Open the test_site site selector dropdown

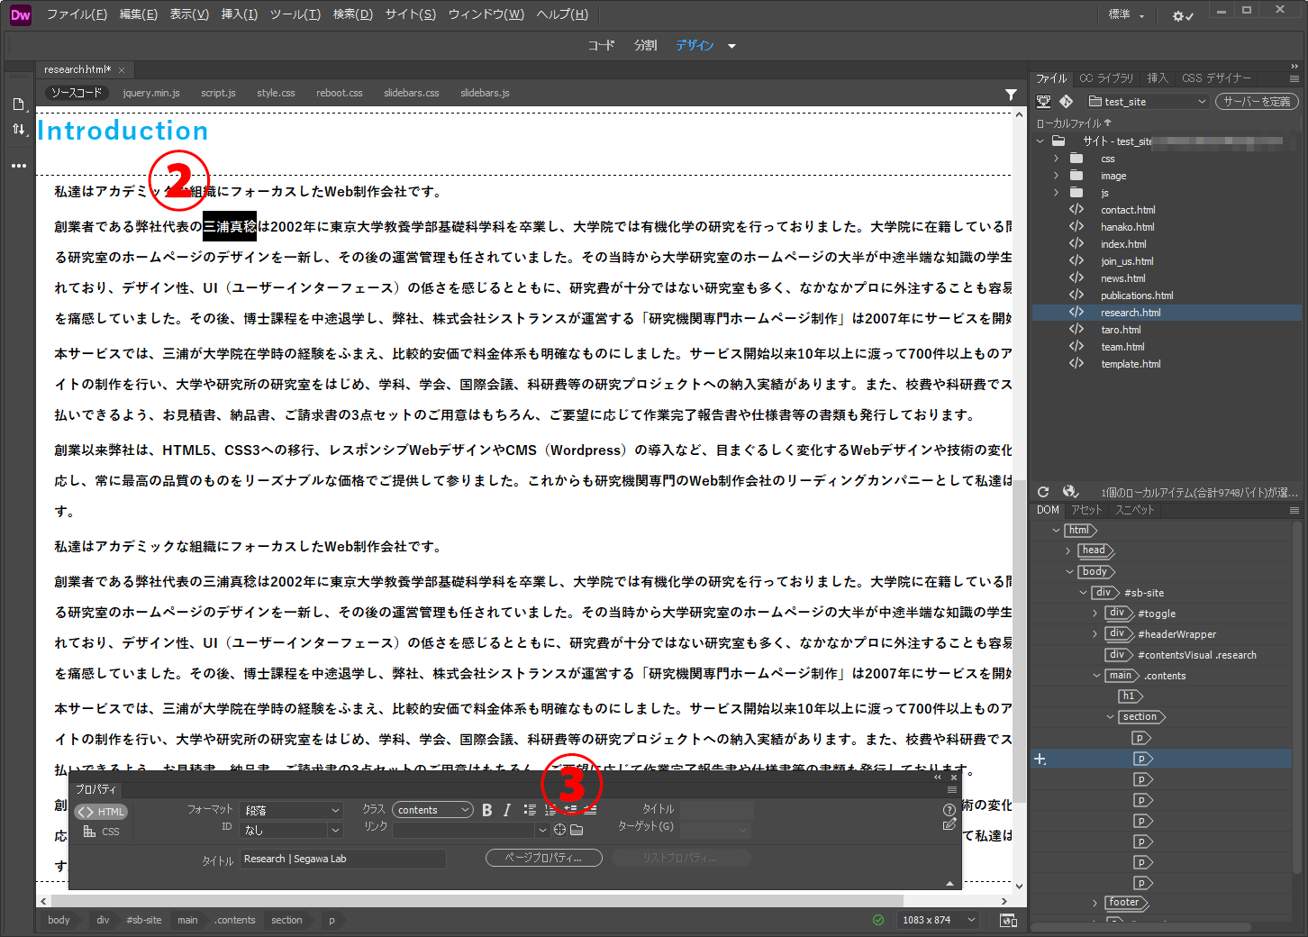[x=1146, y=102]
